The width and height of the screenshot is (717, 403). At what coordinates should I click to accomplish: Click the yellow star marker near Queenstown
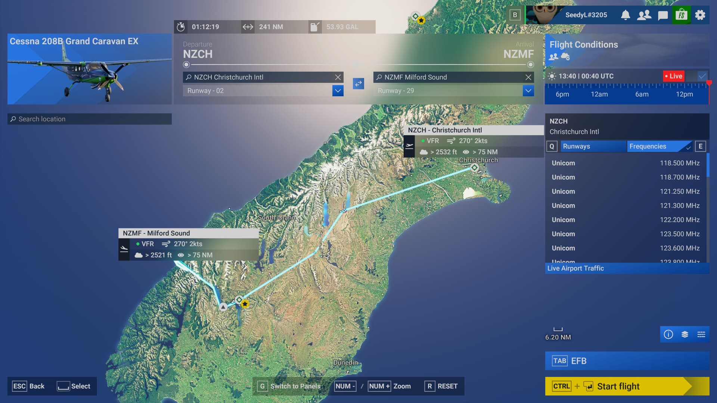tap(245, 304)
